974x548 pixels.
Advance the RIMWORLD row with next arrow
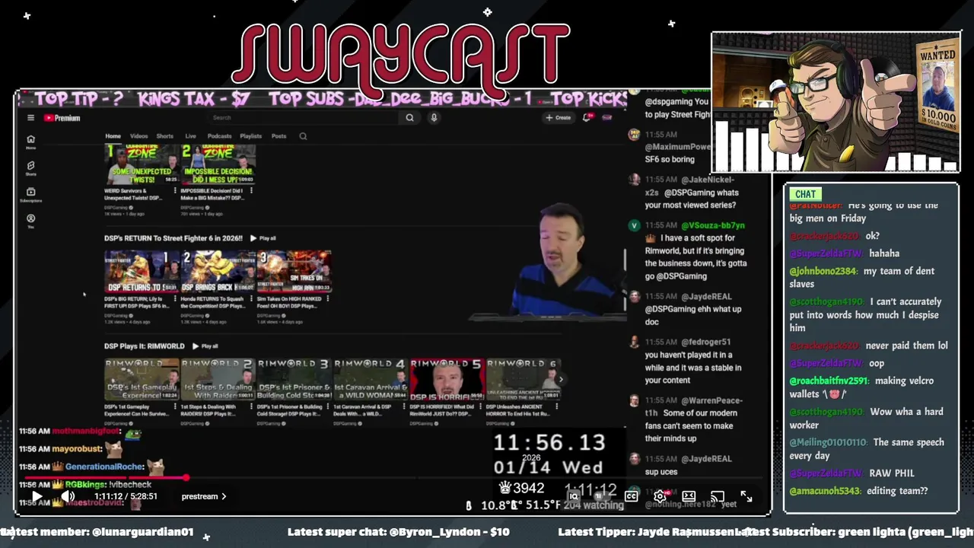pos(561,380)
